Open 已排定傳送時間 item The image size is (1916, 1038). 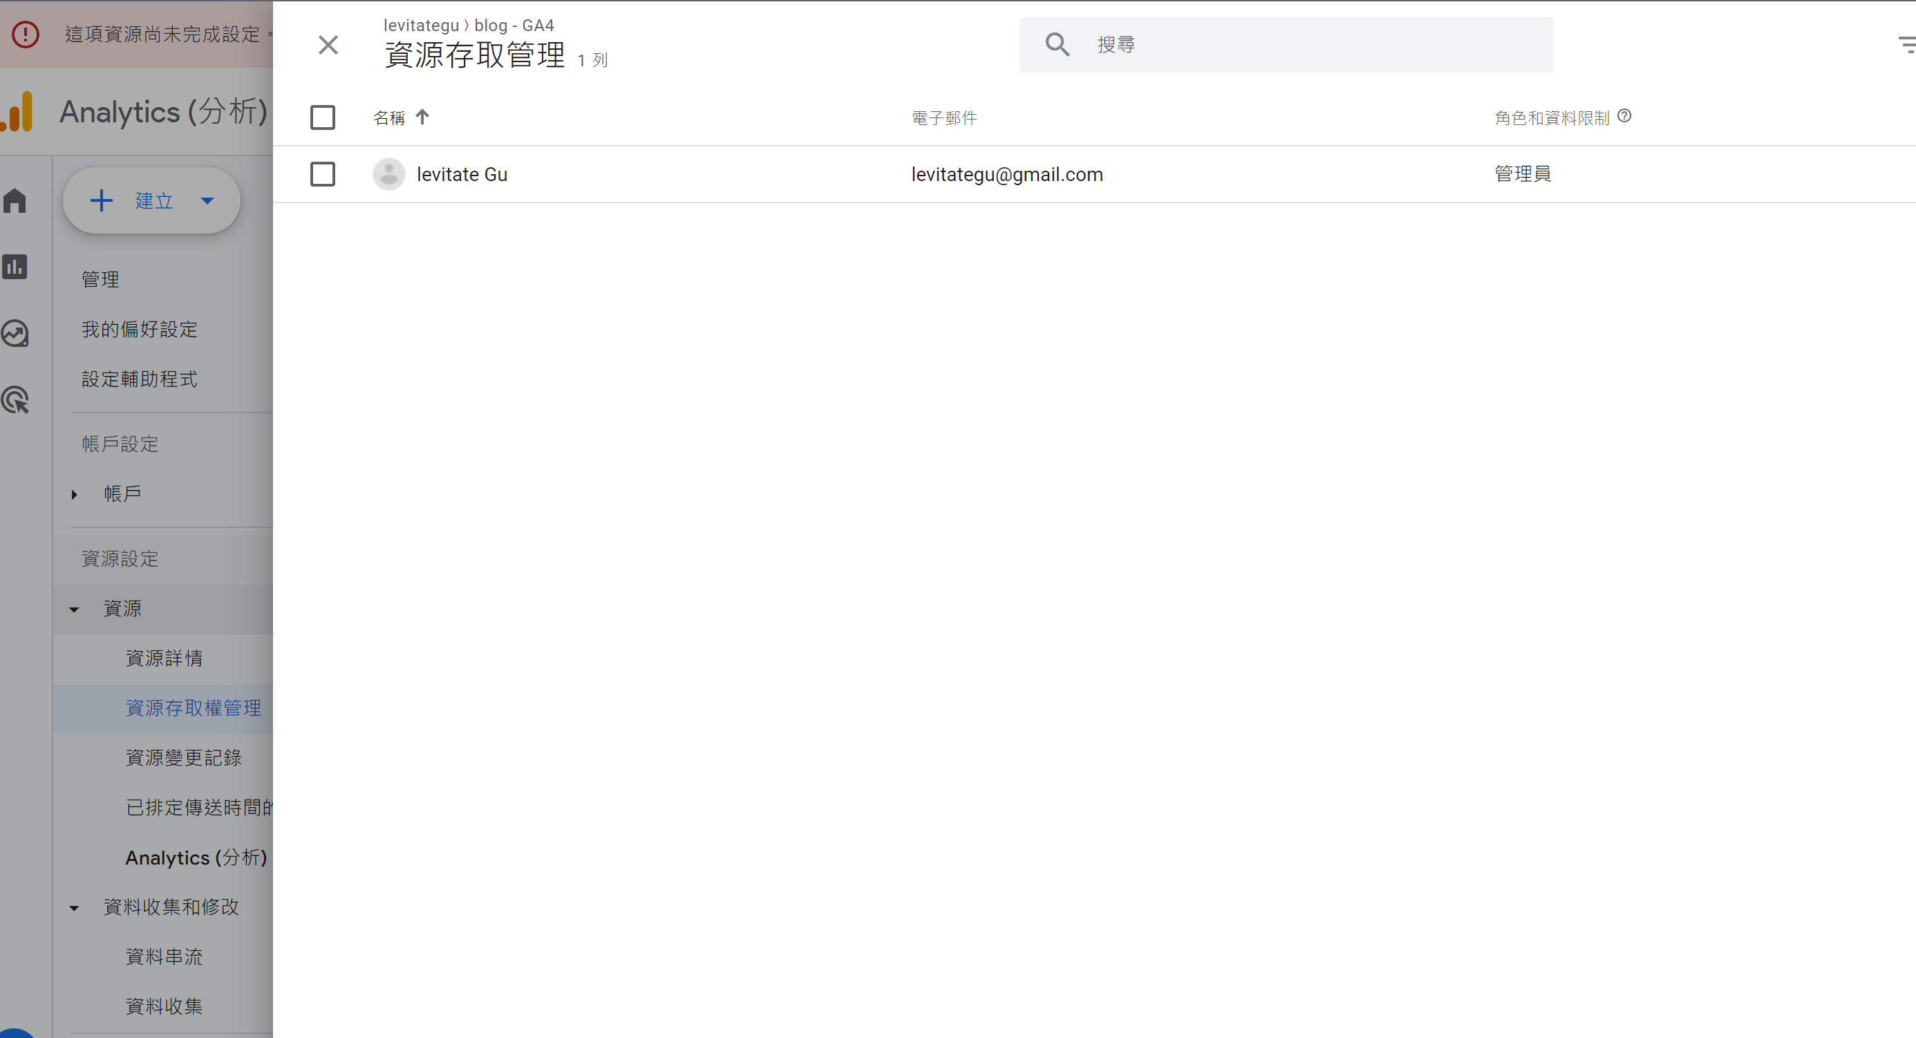(x=198, y=807)
